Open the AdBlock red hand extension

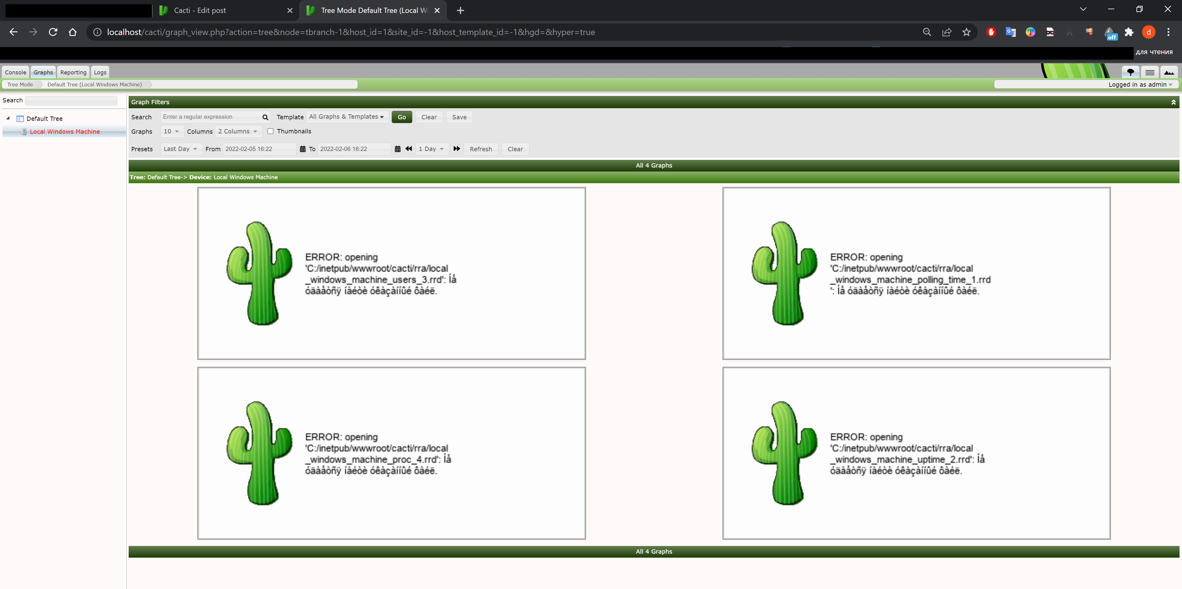coord(991,32)
